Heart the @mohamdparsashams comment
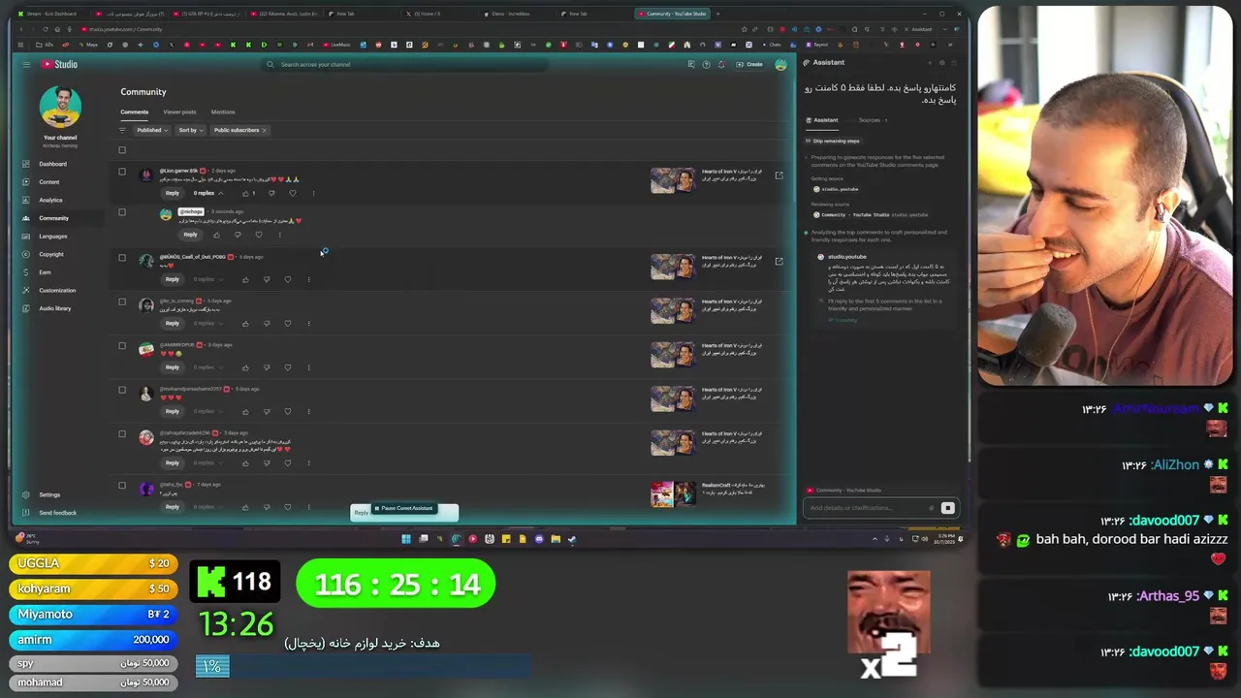Viewport: 1241px width, 698px height. [288, 411]
